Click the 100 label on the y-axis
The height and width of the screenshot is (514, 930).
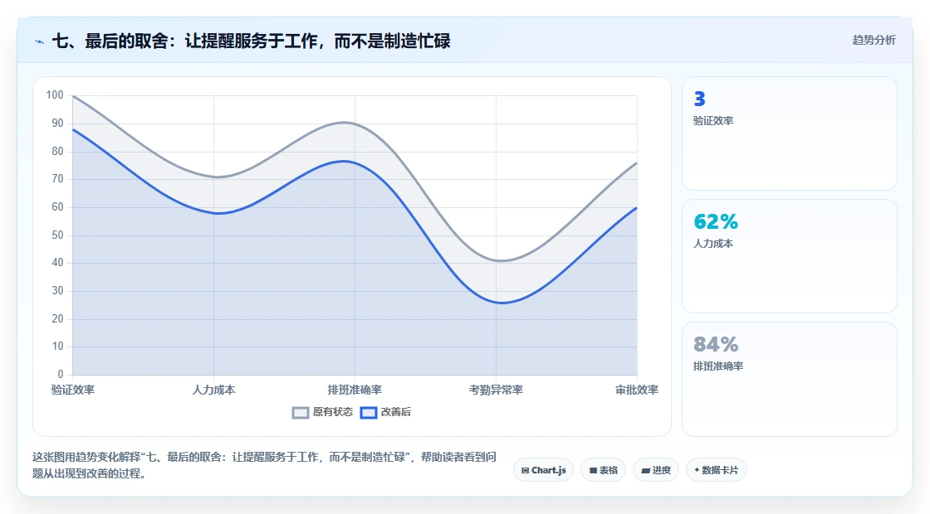pyautogui.click(x=55, y=95)
